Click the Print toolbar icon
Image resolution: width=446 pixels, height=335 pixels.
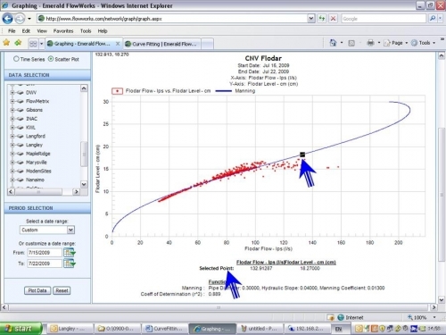point(370,43)
